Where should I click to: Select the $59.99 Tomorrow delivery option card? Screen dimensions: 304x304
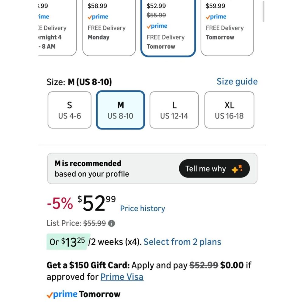pyautogui.click(x=227, y=28)
